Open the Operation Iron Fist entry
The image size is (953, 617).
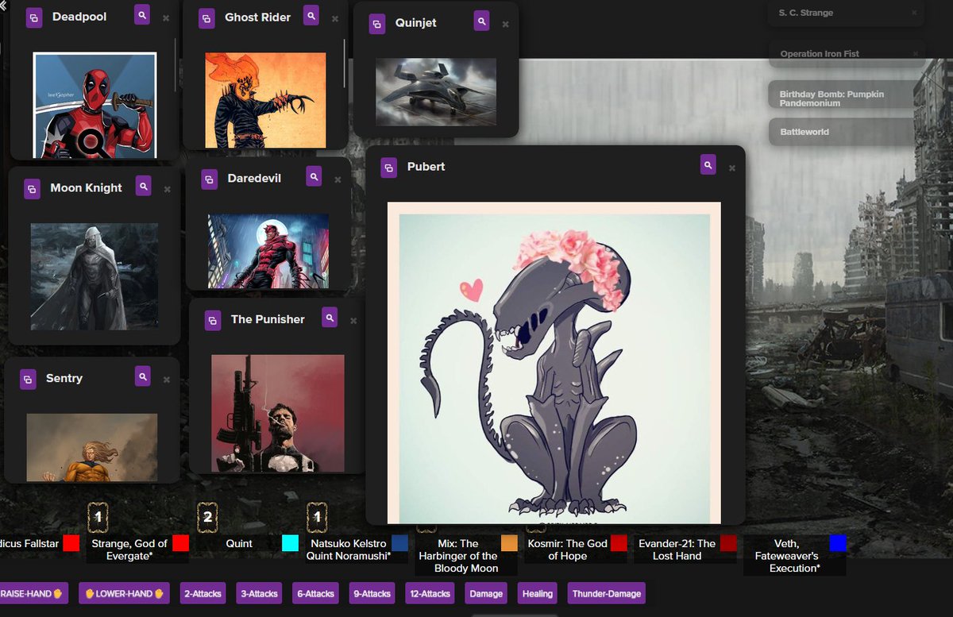pos(846,54)
